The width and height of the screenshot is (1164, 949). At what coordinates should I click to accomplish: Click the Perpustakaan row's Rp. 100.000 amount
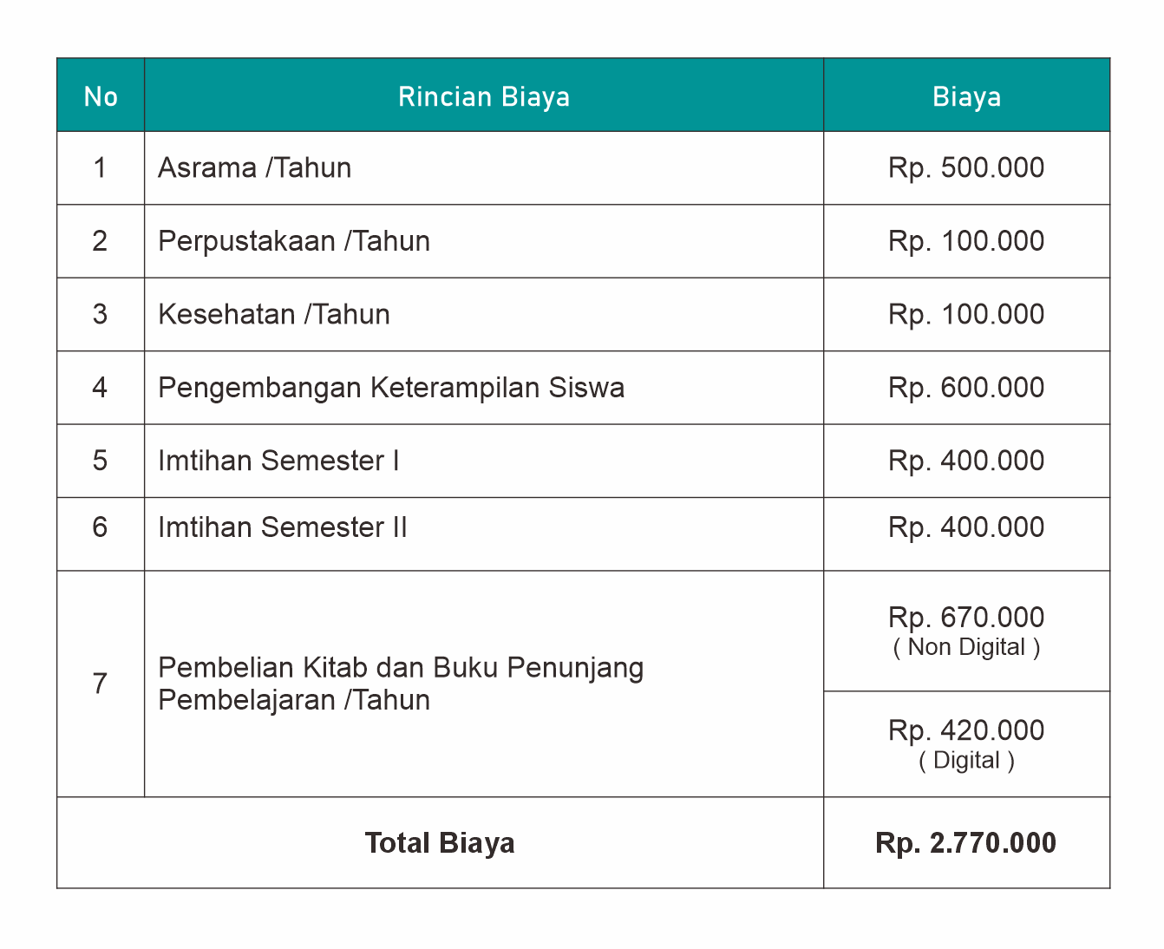pyautogui.click(x=966, y=241)
